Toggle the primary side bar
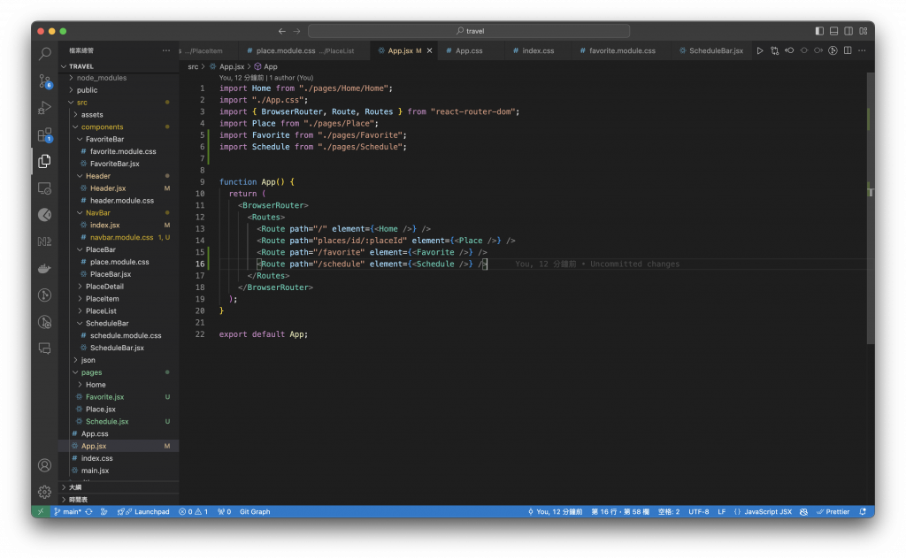The width and height of the screenshot is (906, 559). (x=819, y=31)
